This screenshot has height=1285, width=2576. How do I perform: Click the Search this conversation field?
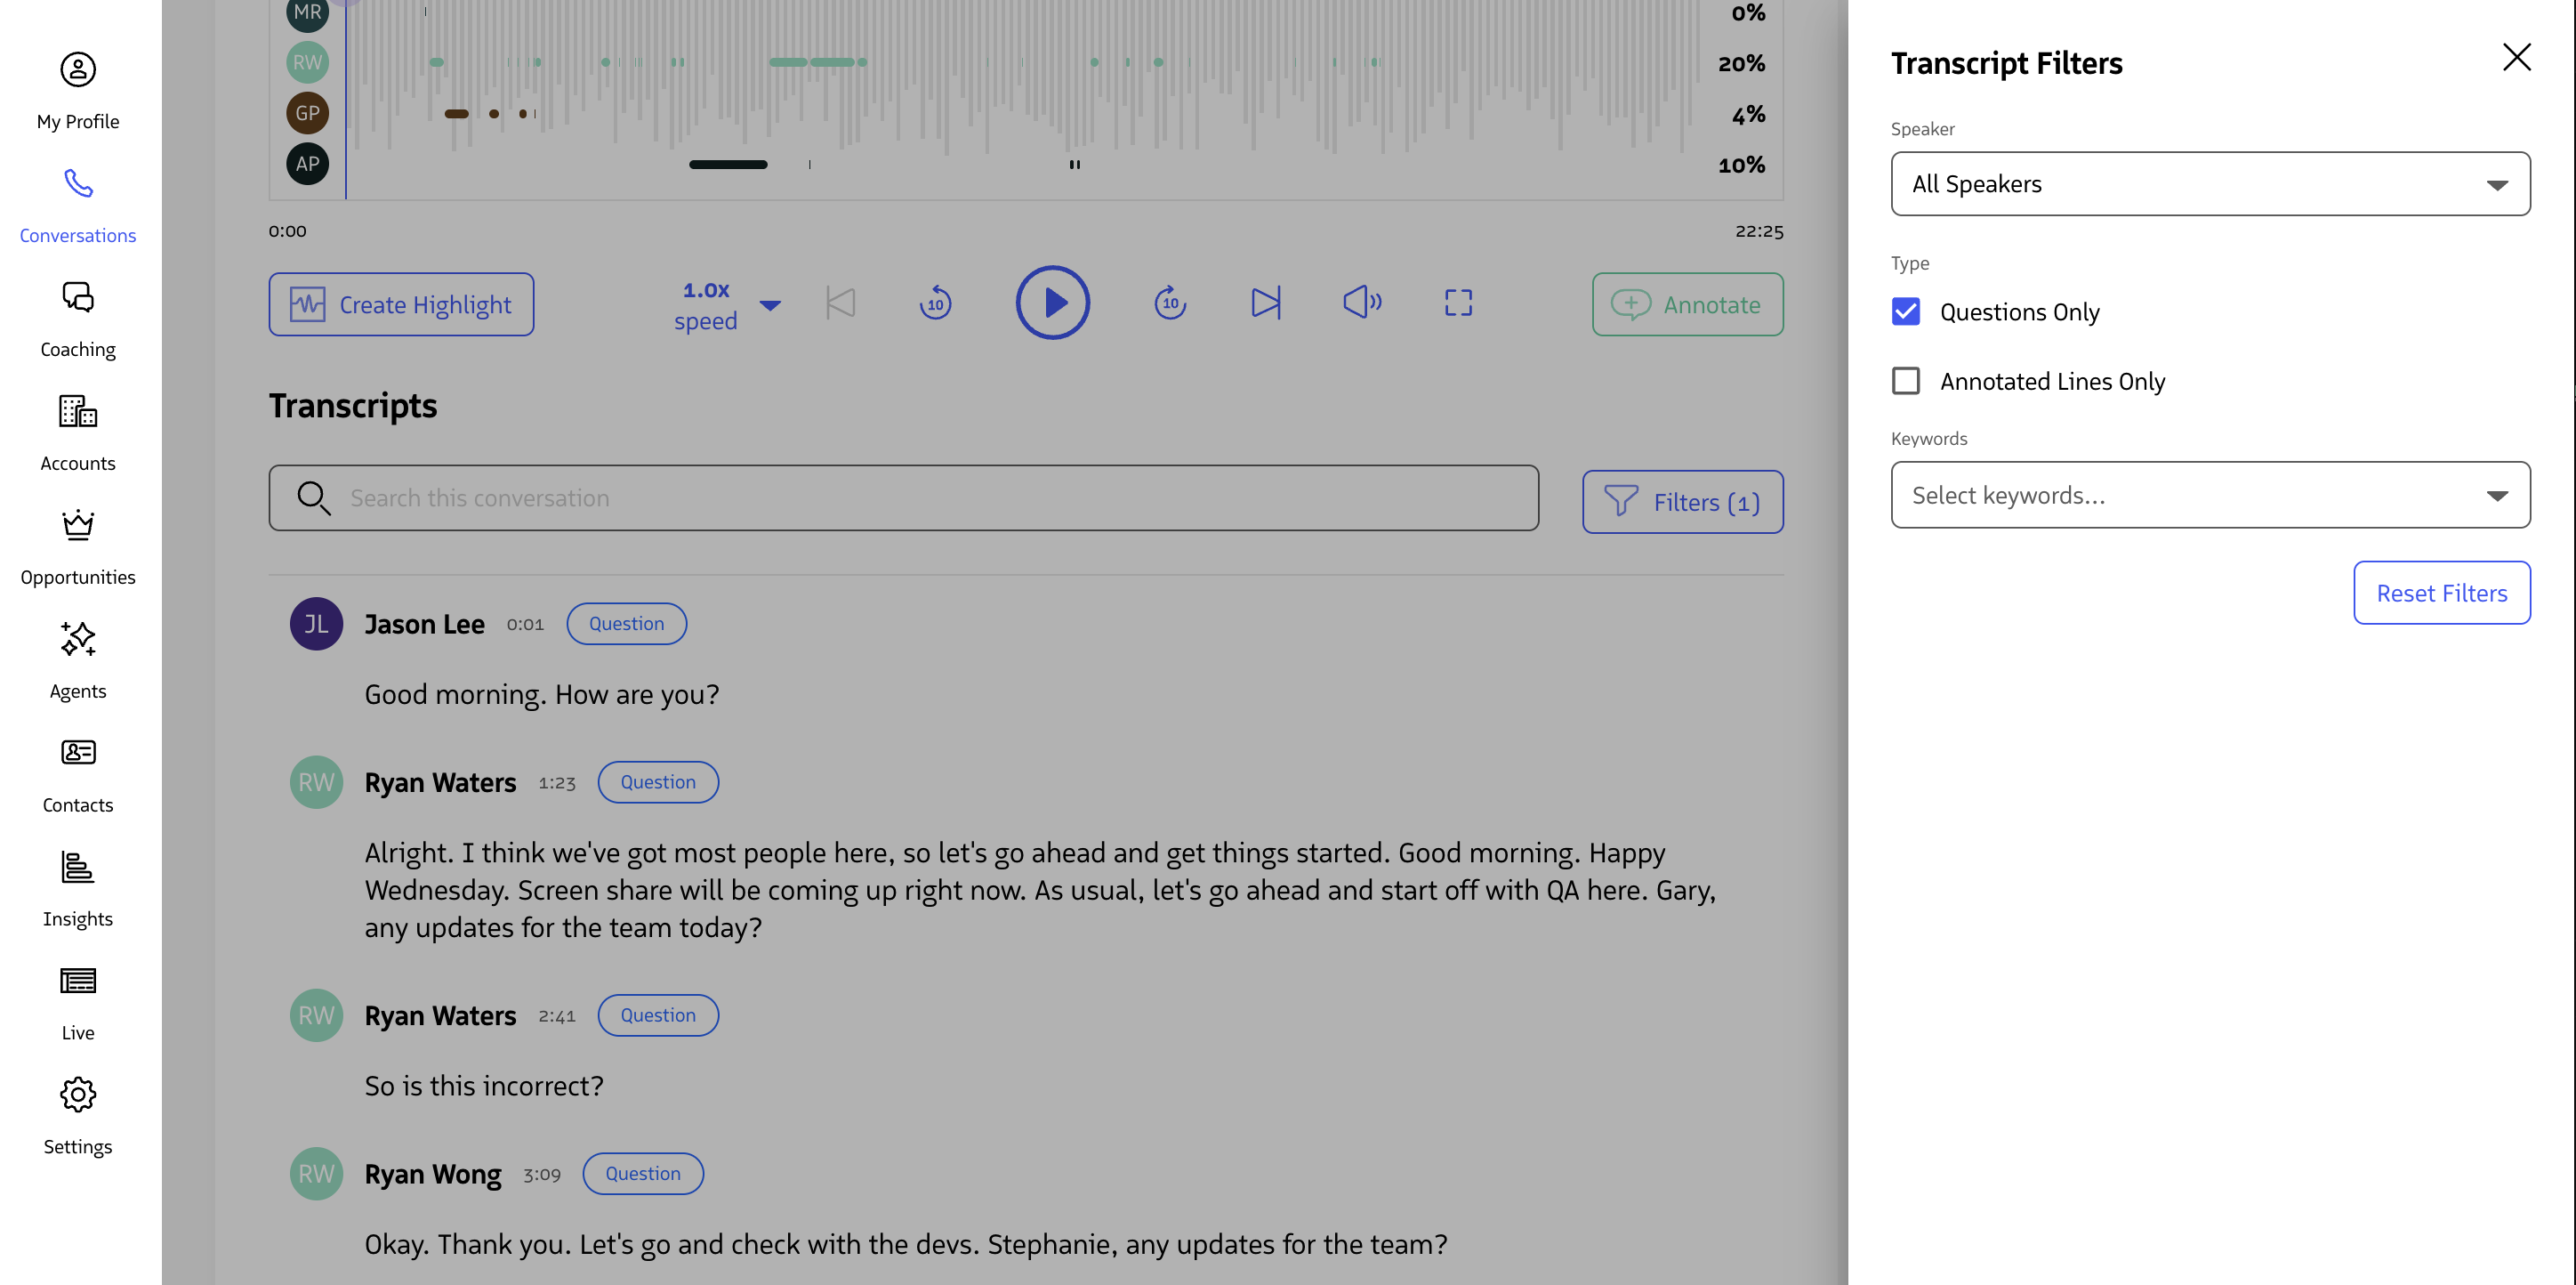[903, 497]
